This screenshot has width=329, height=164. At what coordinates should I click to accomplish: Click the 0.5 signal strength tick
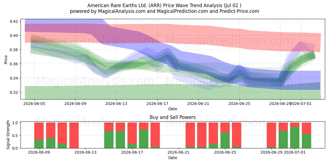(15, 136)
